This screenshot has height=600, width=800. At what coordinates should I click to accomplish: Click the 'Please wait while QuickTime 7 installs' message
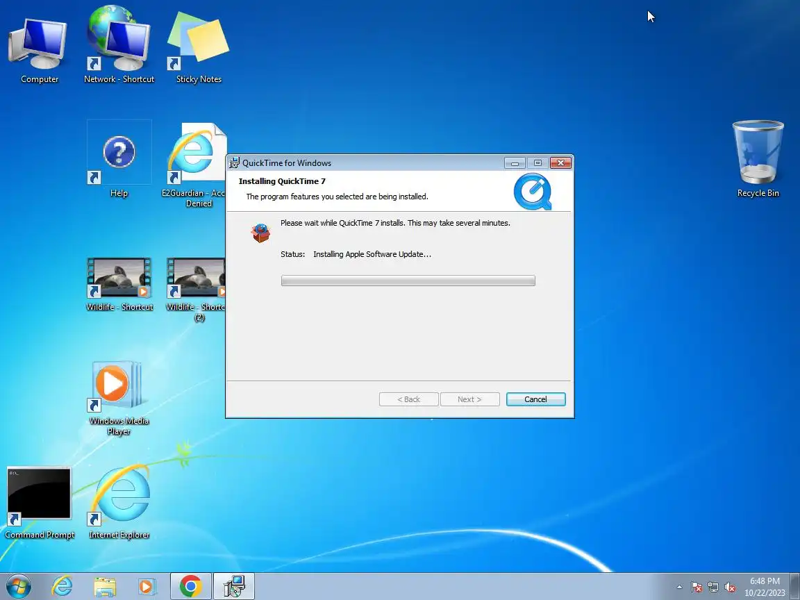point(395,223)
